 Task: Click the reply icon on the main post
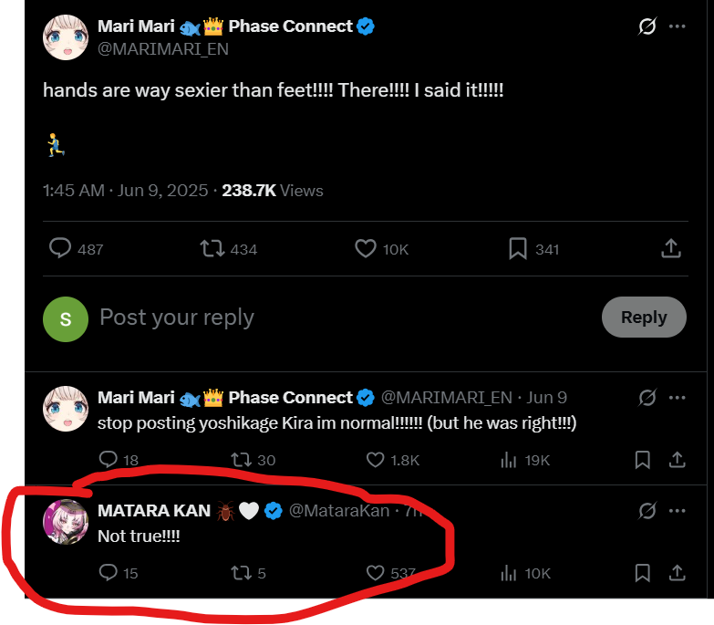[59, 248]
